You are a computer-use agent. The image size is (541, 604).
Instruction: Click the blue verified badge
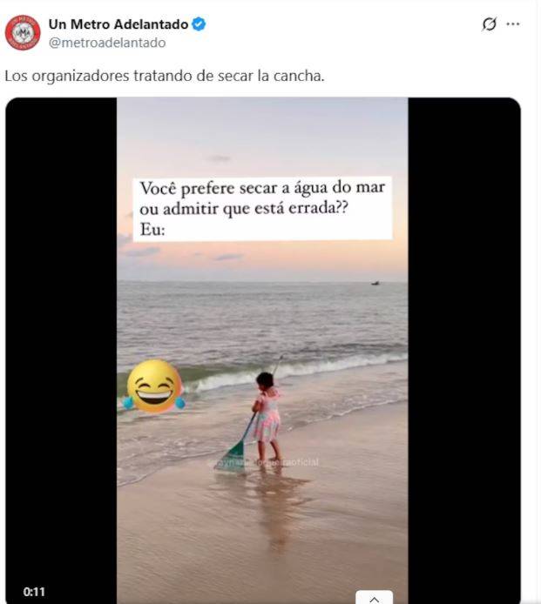click(199, 24)
